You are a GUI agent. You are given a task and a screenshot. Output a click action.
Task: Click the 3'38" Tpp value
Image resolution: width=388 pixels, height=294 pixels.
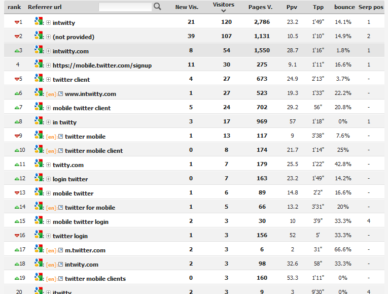click(318, 136)
